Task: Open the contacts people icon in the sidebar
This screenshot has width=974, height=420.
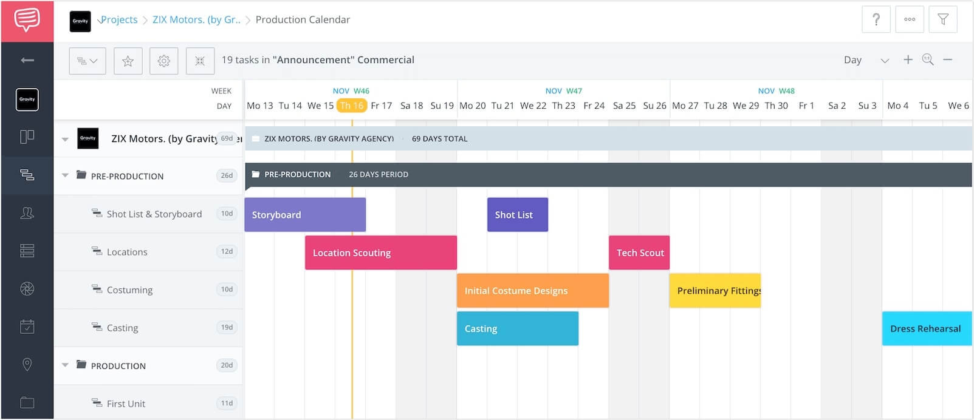Action: tap(27, 213)
